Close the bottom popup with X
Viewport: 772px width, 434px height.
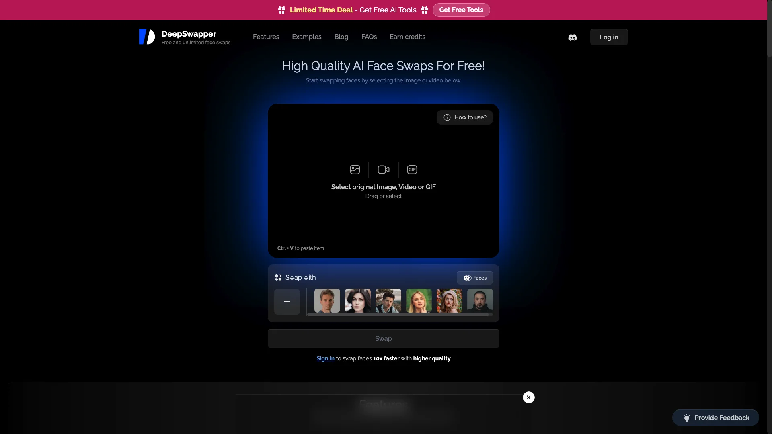click(x=529, y=397)
